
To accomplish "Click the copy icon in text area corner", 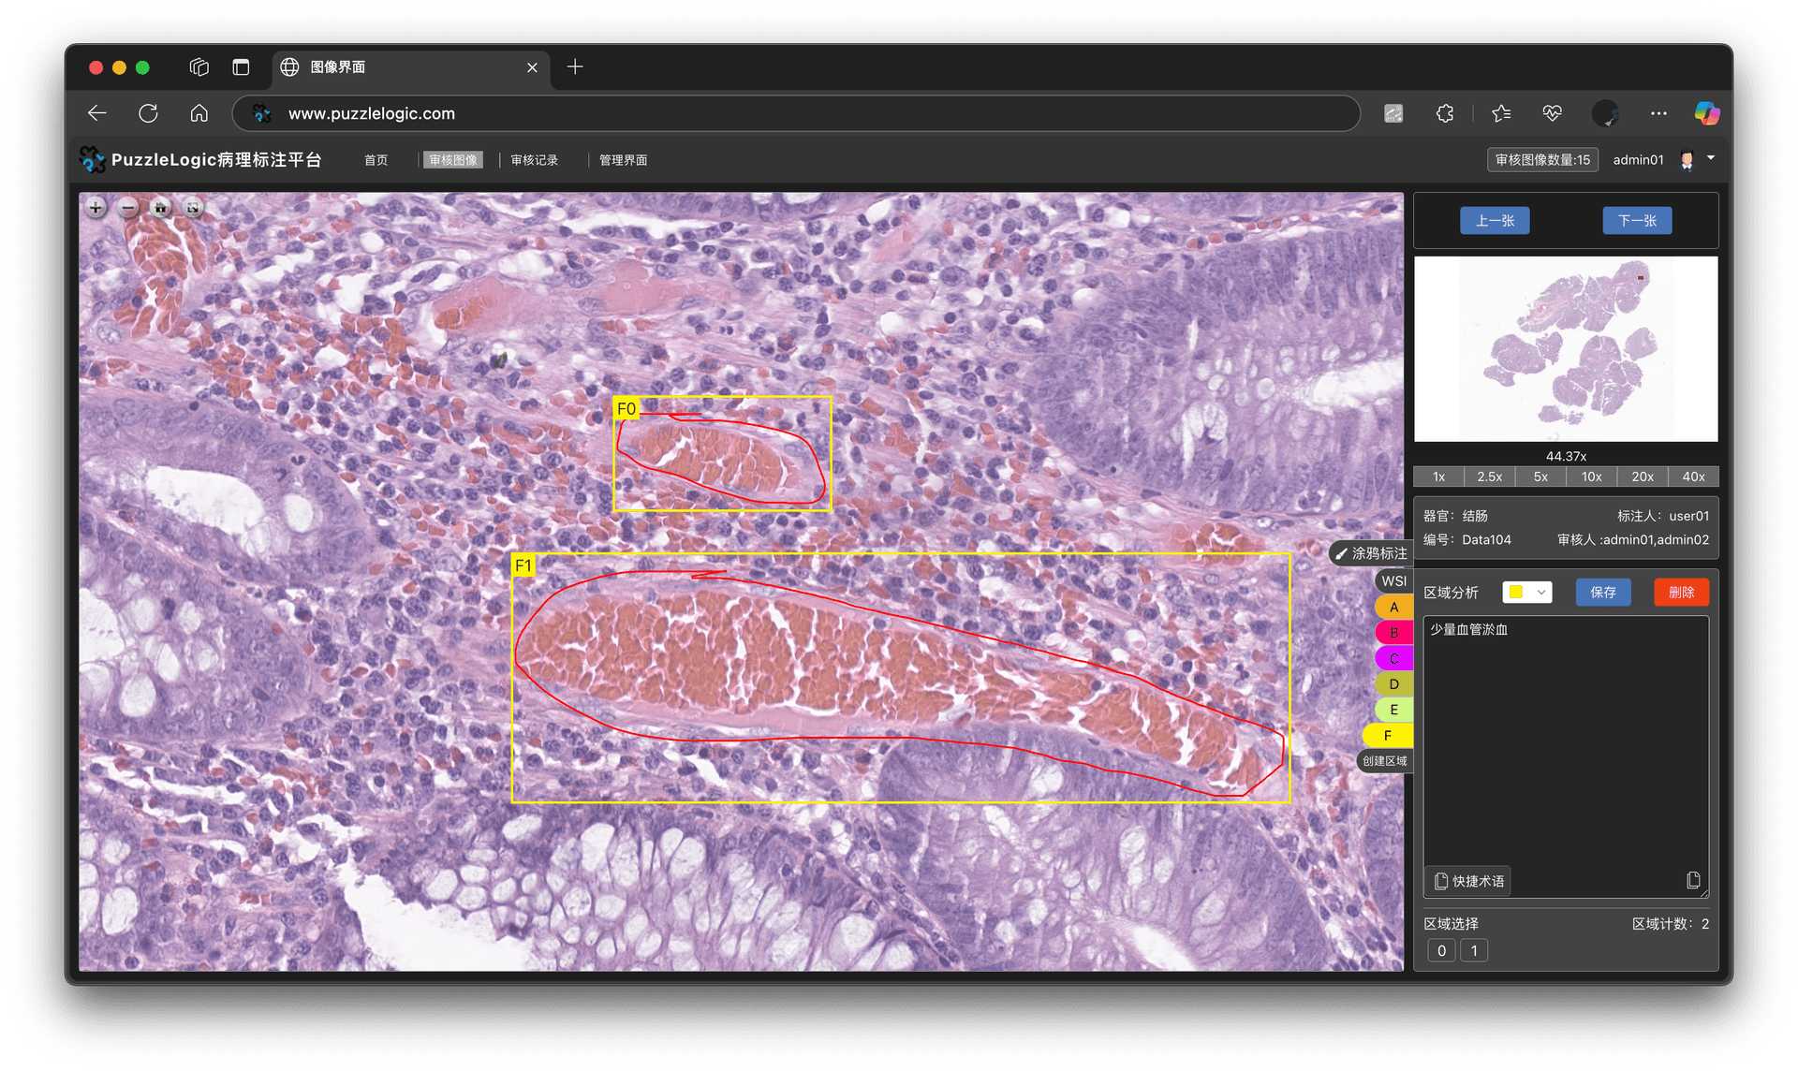I will [1692, 880].
